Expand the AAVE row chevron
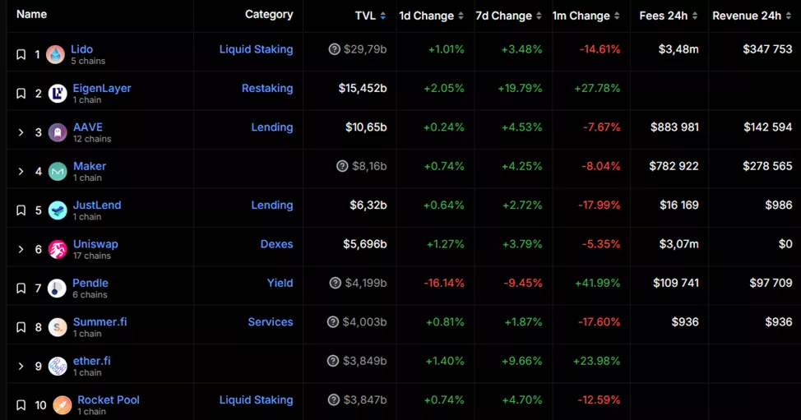The width and height of the screenshot is (801, 420). tap(21, 133)
